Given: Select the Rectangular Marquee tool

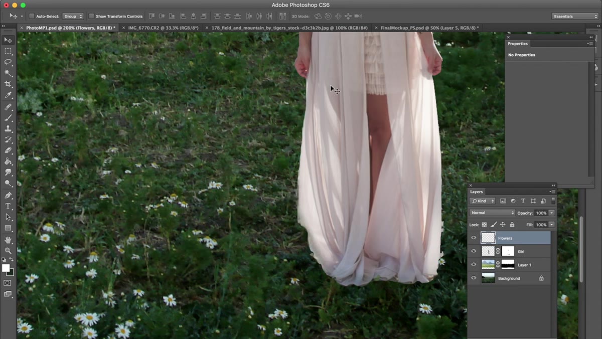Looking at the screenshot, I should 8,51.
